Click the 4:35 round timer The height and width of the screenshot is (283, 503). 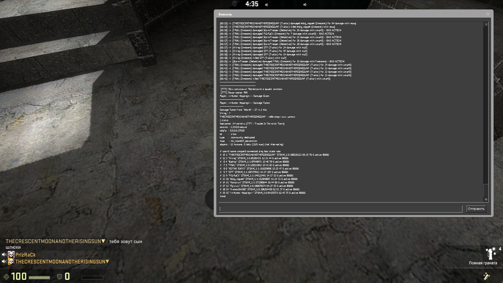click(252, 4)
